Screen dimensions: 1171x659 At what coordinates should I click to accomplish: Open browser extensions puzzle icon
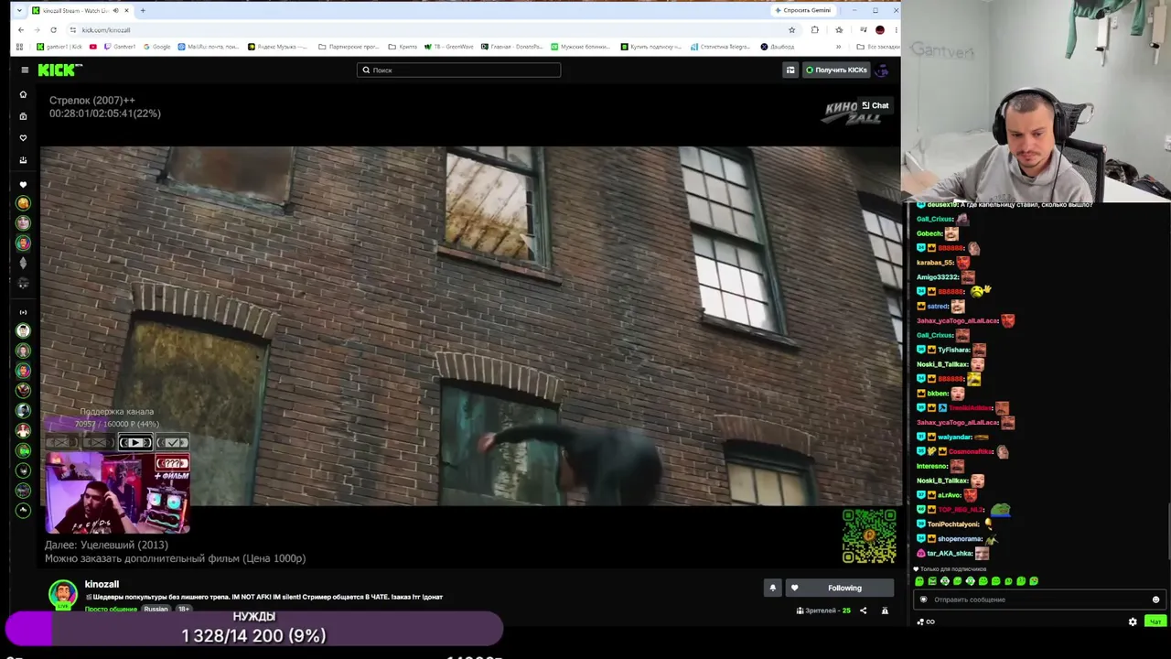coord(815,29)
